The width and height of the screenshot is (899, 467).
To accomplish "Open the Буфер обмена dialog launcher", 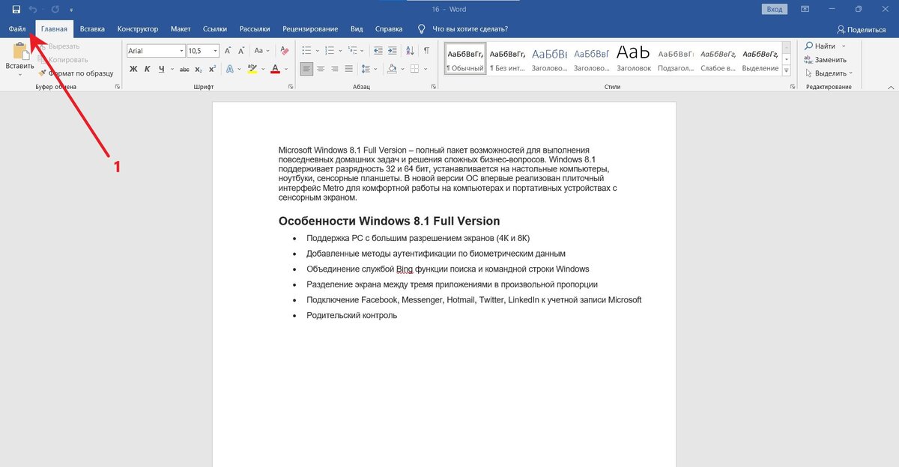I will pos(117,88).
